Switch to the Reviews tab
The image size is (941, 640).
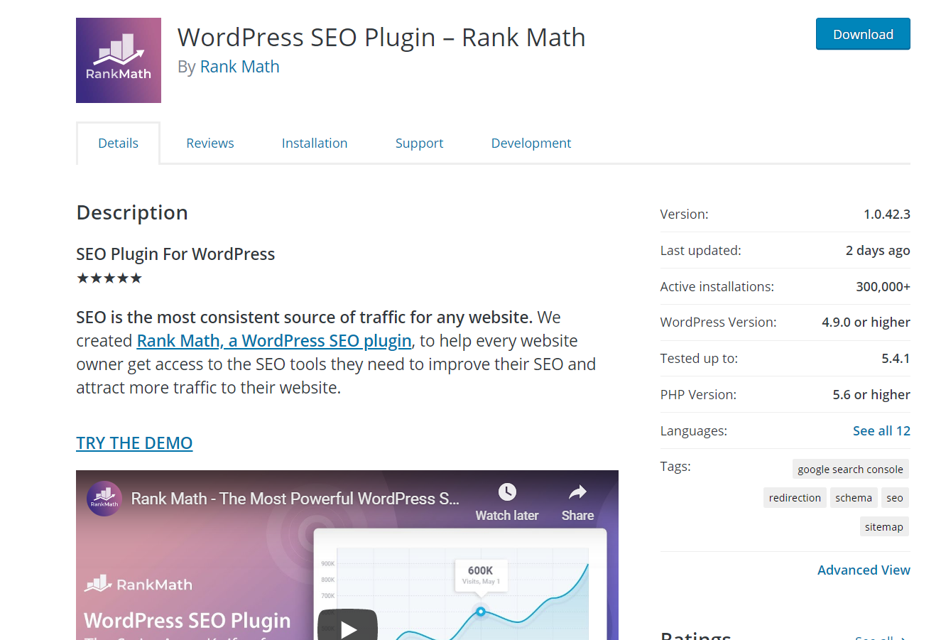coord(210,143)
